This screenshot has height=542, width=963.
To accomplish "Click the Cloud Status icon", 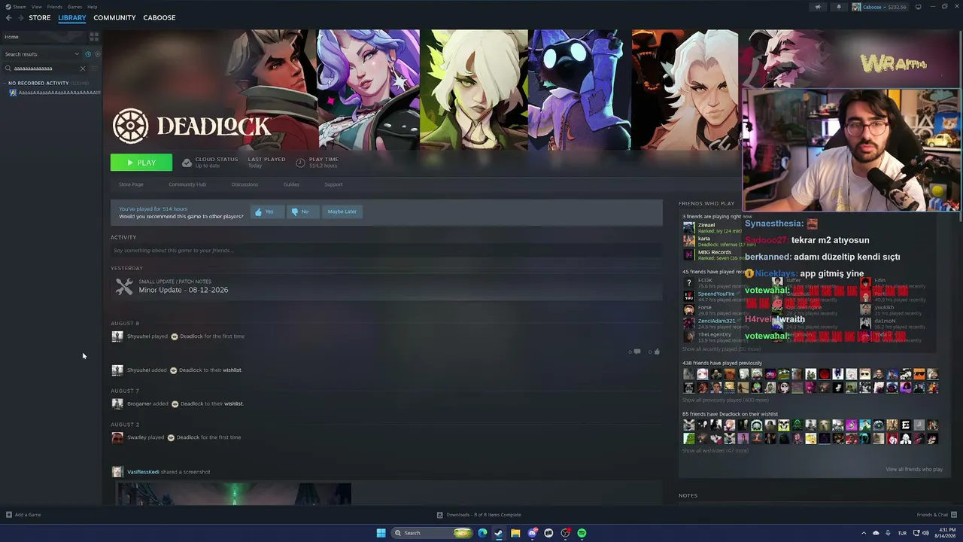I will (187, 163).
